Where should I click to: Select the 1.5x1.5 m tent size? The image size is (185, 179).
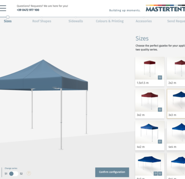coord(150,72)
